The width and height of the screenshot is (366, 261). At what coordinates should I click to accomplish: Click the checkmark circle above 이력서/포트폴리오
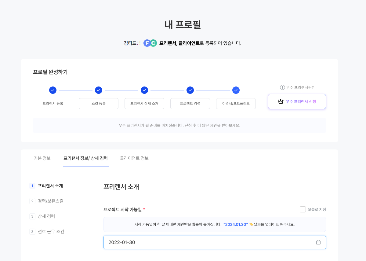236,90
